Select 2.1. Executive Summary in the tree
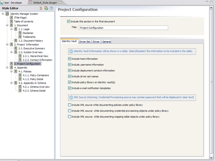Viewport: 215px width, 161px height. pos(32,48)
